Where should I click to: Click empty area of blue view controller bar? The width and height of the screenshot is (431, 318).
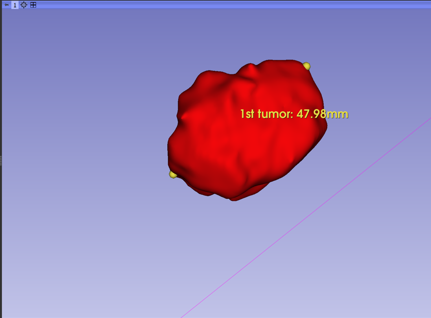pyautogui.click(x=220, y=5)
